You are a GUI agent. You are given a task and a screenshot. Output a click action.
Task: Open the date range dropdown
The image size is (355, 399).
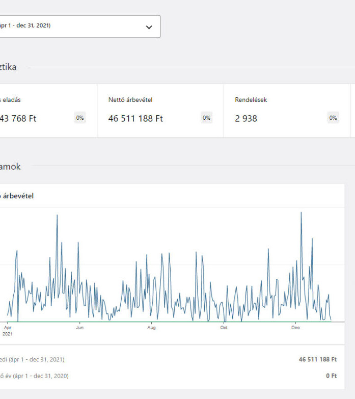pos(76,26)
